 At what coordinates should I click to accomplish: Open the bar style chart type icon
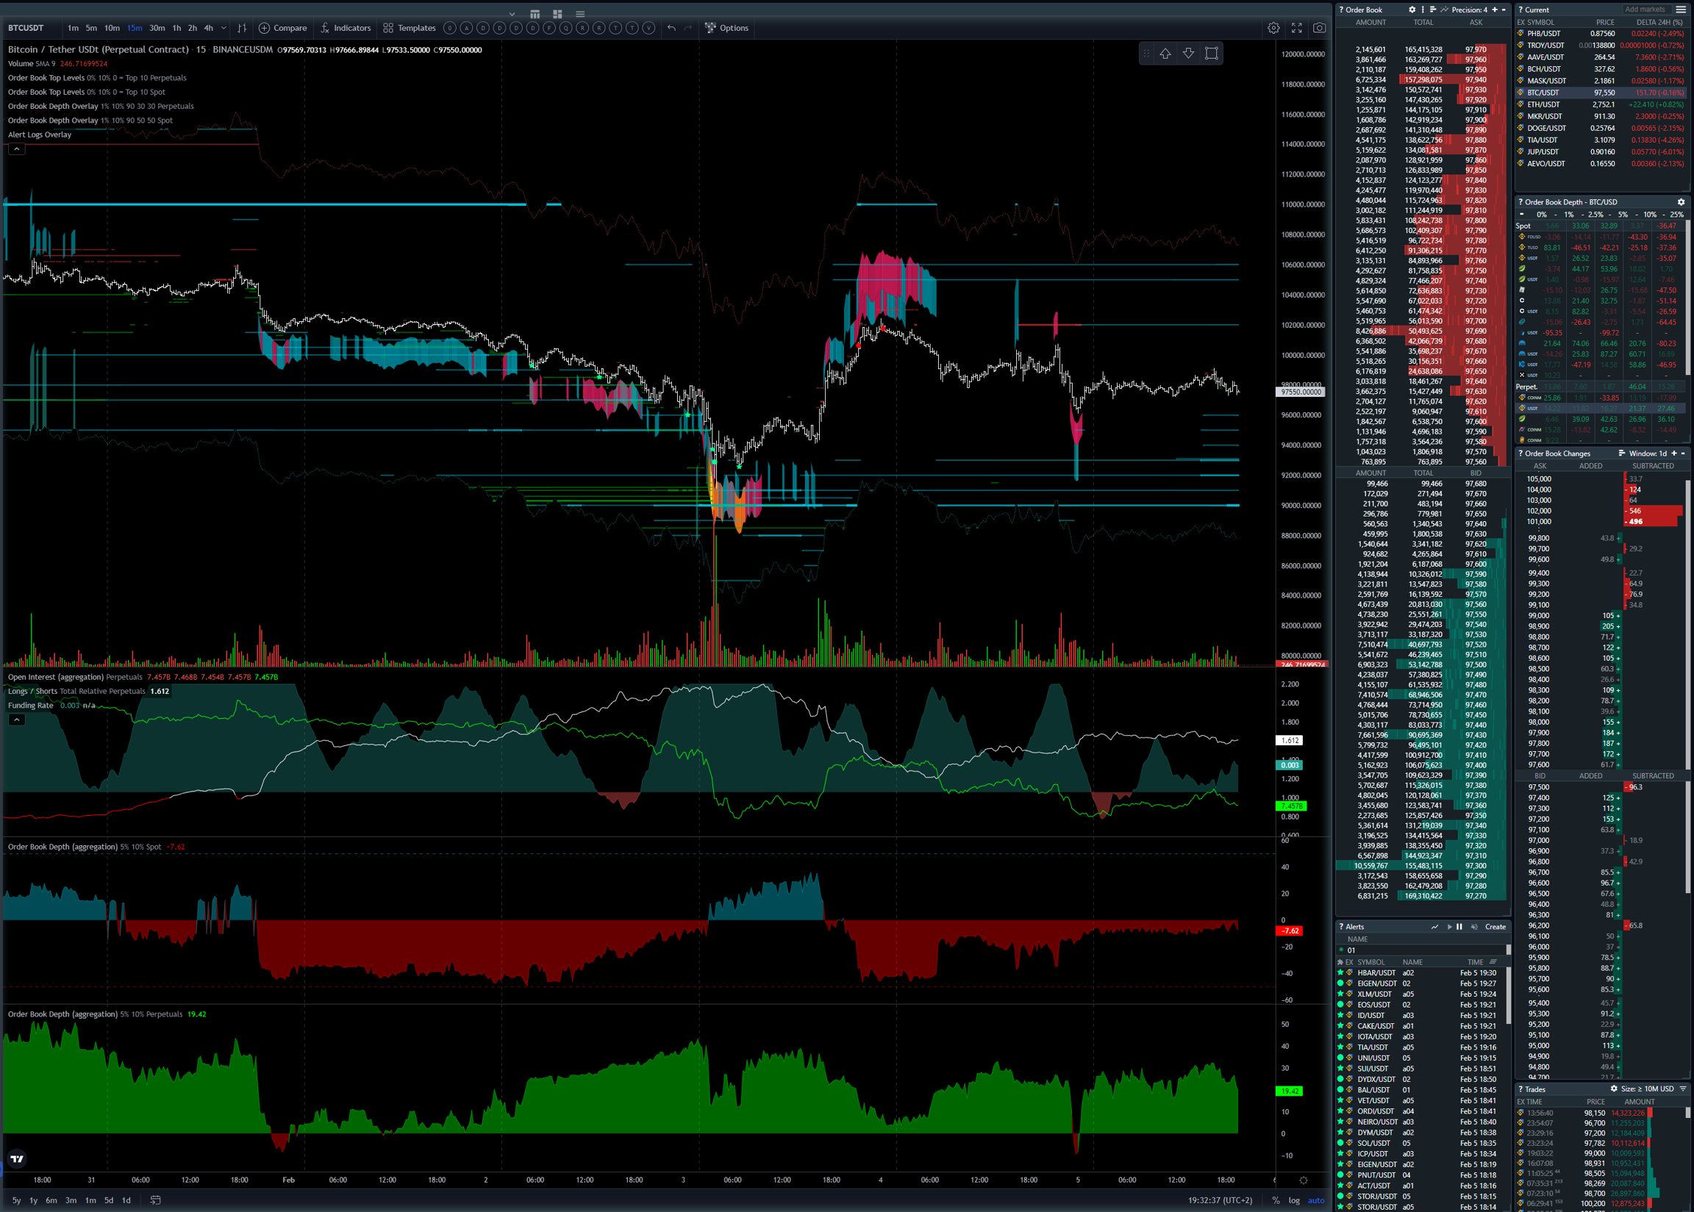242,28
